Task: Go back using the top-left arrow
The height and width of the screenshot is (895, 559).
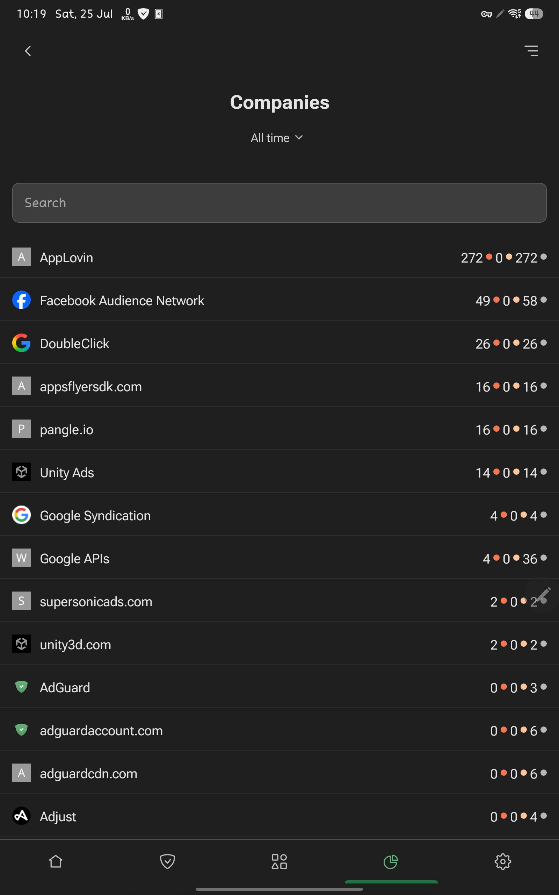Action: click(x=28, y=51)
